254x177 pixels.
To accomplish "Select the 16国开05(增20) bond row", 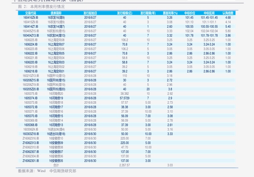I will 126,89.
